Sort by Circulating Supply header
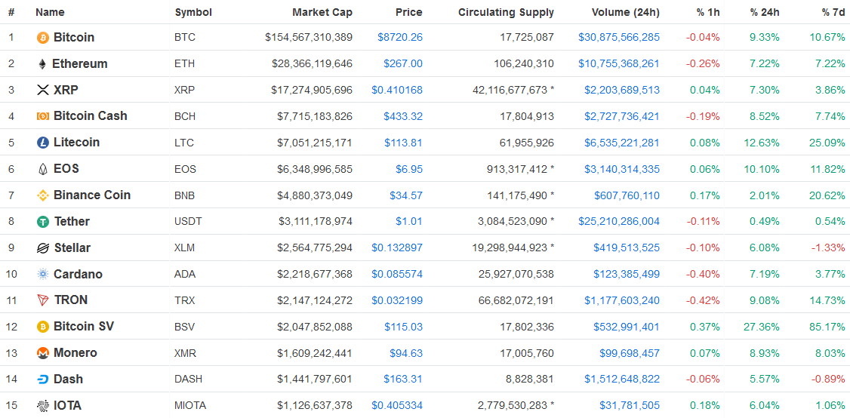Viewport: 850px width, 418px height. (506, 12)
